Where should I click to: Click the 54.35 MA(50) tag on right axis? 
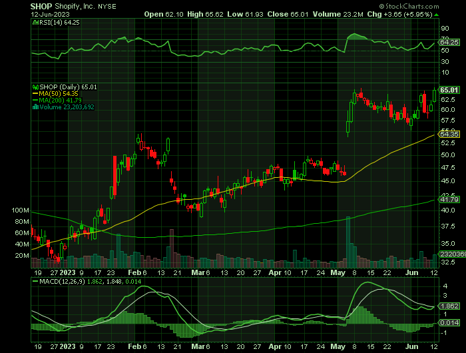[449, 134]
